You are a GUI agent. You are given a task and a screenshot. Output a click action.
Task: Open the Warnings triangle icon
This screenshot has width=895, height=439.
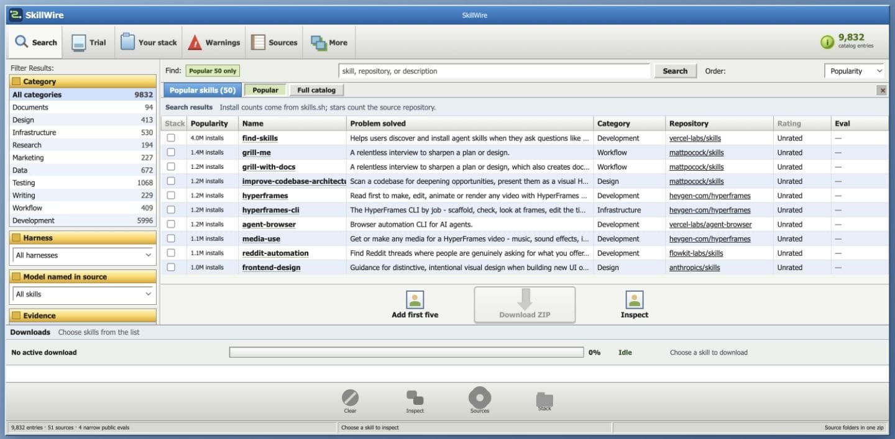[x=195, y=42]
